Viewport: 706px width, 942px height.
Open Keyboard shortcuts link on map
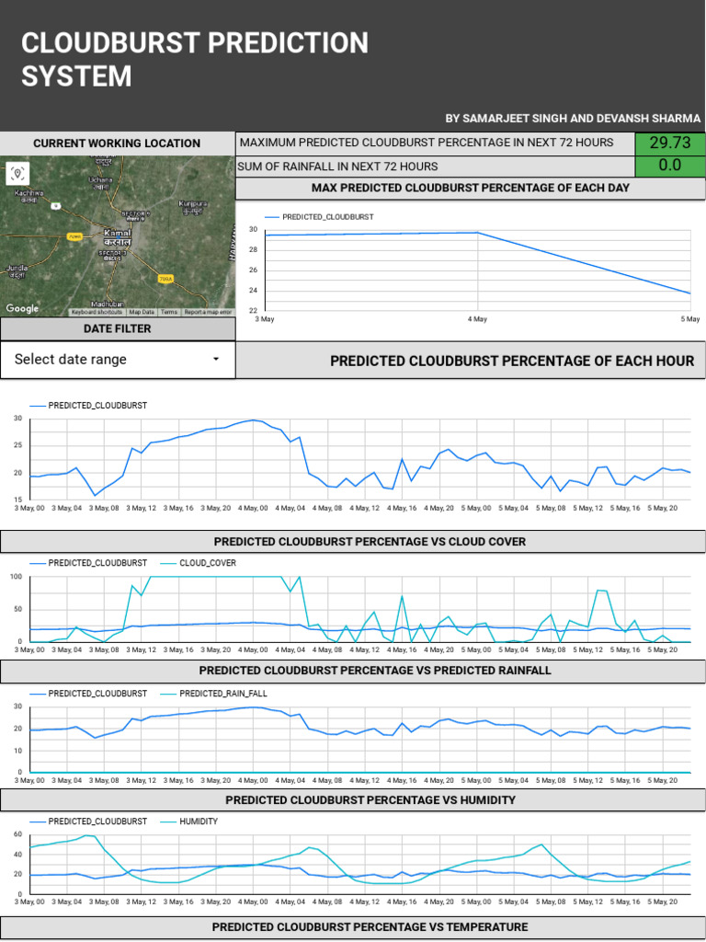point(97,313)
